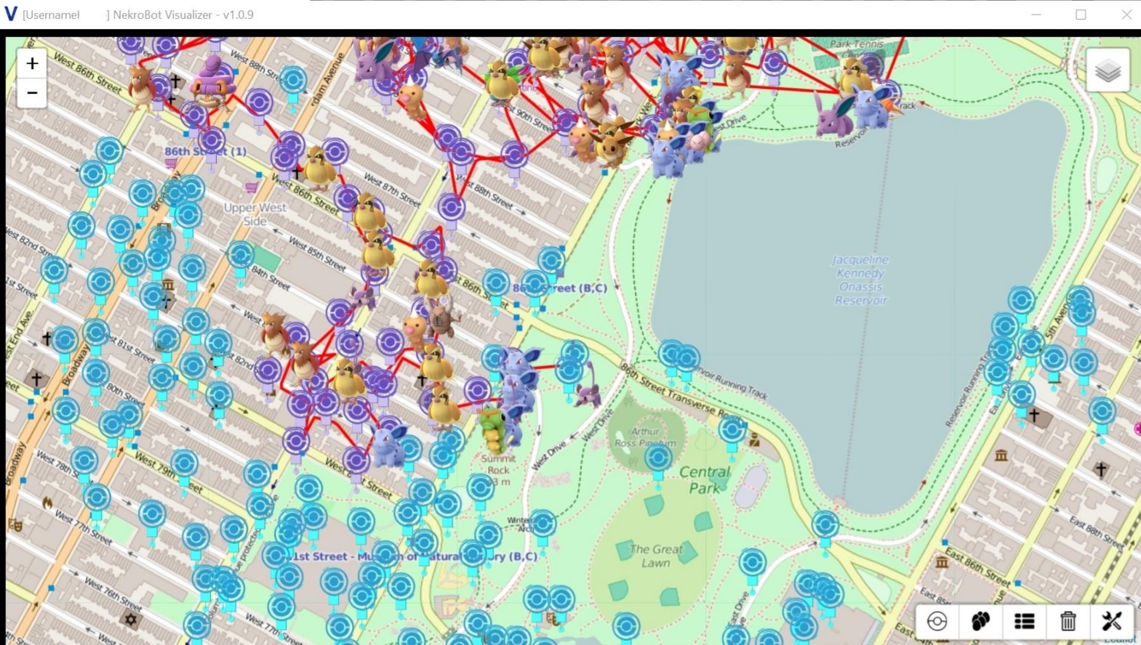Click the '86th Street (B,C)' station label
The width and height of the screenshot is (1141, 645).
(560, 288)
